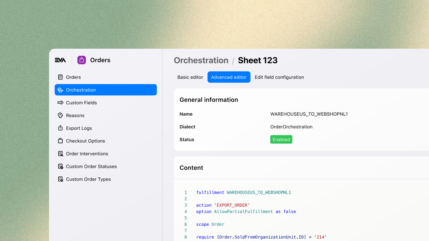Click the require SoldFromOrganizationUnit code line

[261, 237]
